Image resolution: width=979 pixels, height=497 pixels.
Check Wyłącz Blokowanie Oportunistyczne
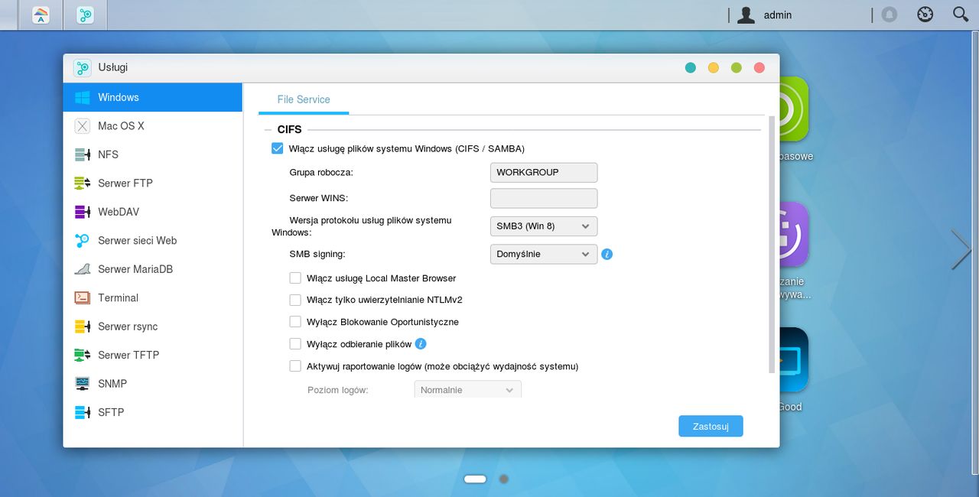coord(295,322)
